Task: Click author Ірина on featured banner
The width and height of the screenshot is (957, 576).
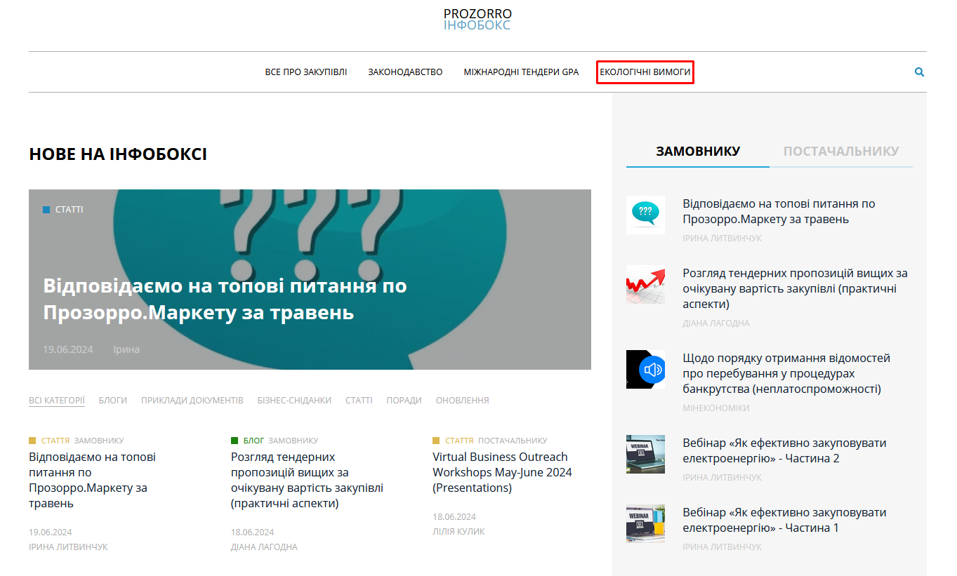Action: click(126, 349)
